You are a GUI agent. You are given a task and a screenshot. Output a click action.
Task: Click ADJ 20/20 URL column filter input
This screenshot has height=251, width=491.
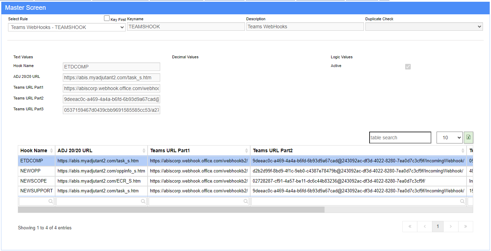pyautogui.click(x=101, y=201)
